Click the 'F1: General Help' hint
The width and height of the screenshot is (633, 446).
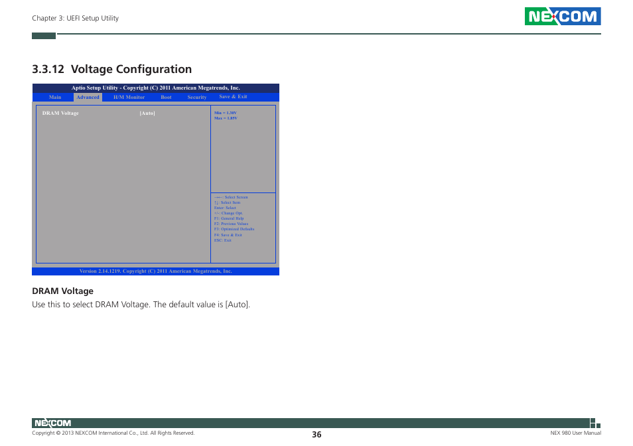pos(229,218)
